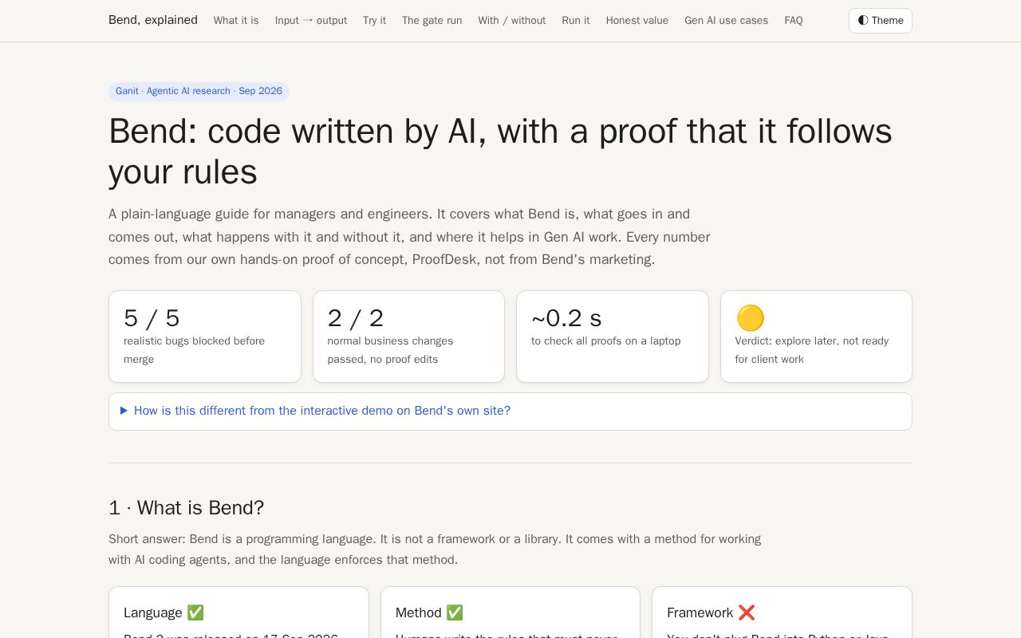The height and width of the screenshot is (638, 1021).
Task: Expand 'How is this different' disclosure
Action: click(510, 412)
